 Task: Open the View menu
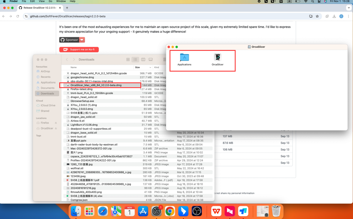pos(42,1)
